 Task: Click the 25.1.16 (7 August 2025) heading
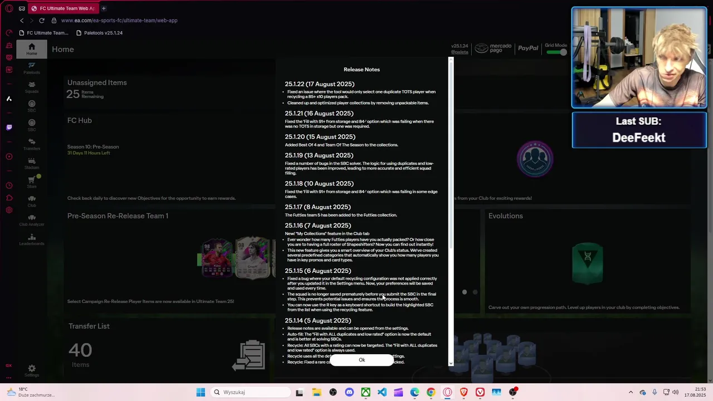click(x=318, y=226)
